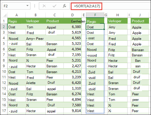Click the Verkoper header cell in column B
The width and height of the screenshot is (151, 115).
[35, 21]
